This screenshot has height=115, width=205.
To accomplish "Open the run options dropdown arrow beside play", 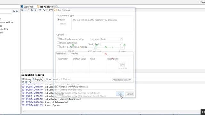I will coord(26,10).
